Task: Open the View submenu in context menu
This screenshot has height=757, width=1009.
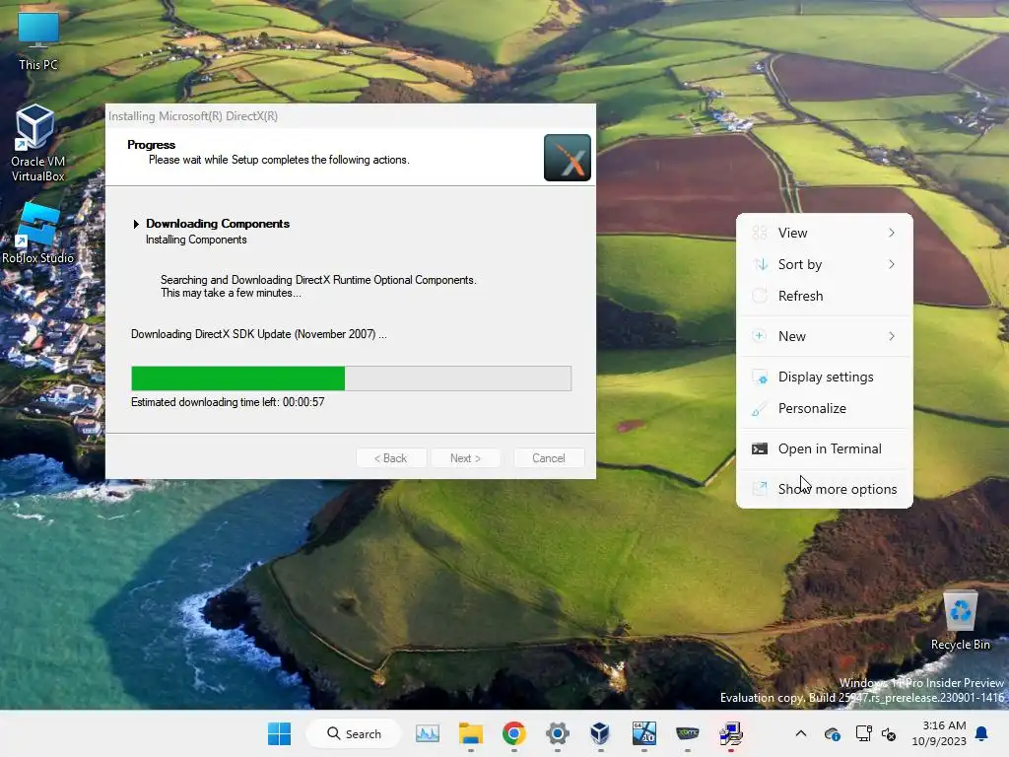Action: [x=825, y=233]
